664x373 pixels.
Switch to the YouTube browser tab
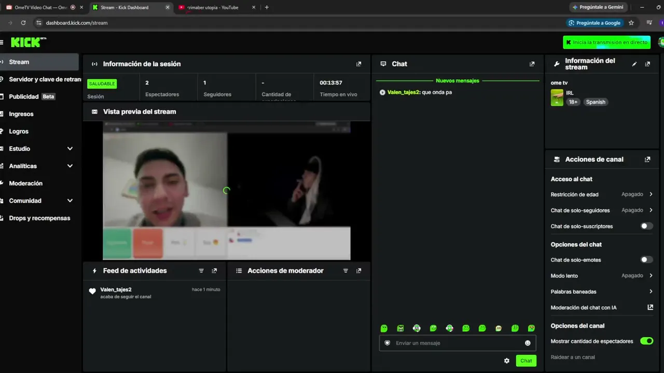(216, 7)
